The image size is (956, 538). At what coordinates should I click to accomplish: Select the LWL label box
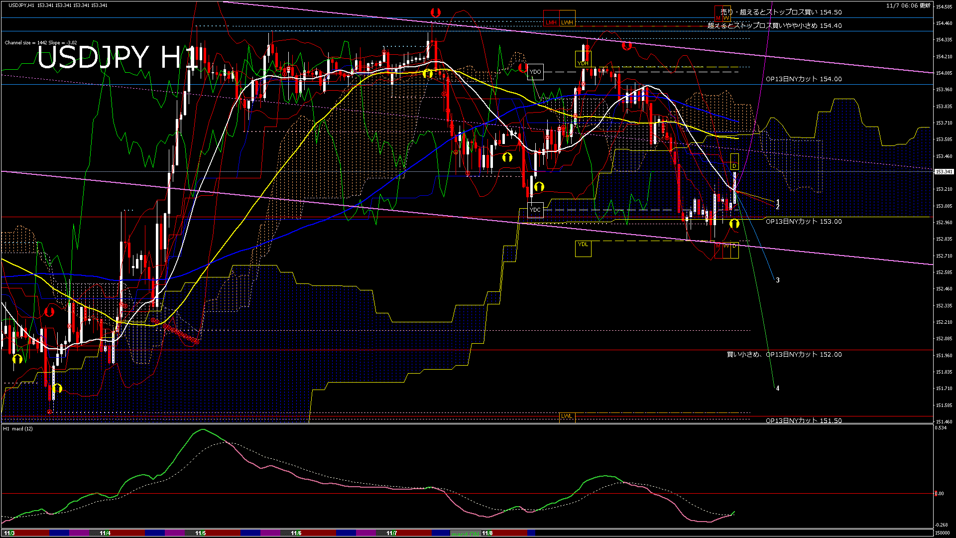tap(567, 416)
